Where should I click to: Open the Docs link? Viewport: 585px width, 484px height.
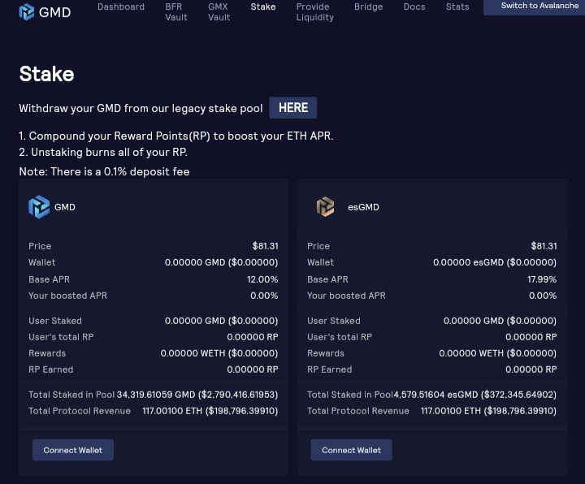tap(414, 6)
